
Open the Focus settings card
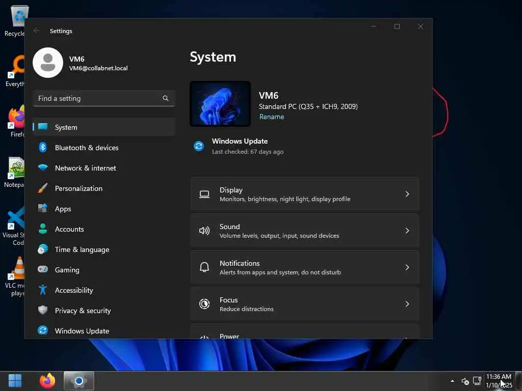(x=305, y=304)
